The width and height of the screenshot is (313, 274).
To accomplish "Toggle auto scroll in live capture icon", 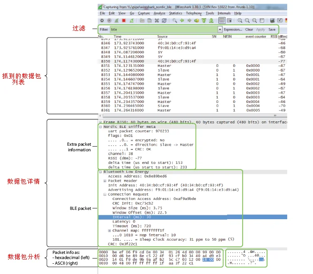I will [229, 21].
